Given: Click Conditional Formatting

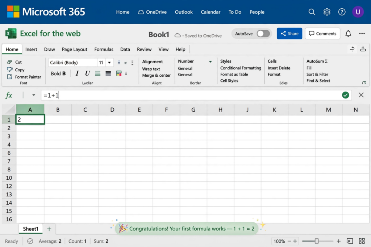Looking at the screenshot, I should [241, 68].
